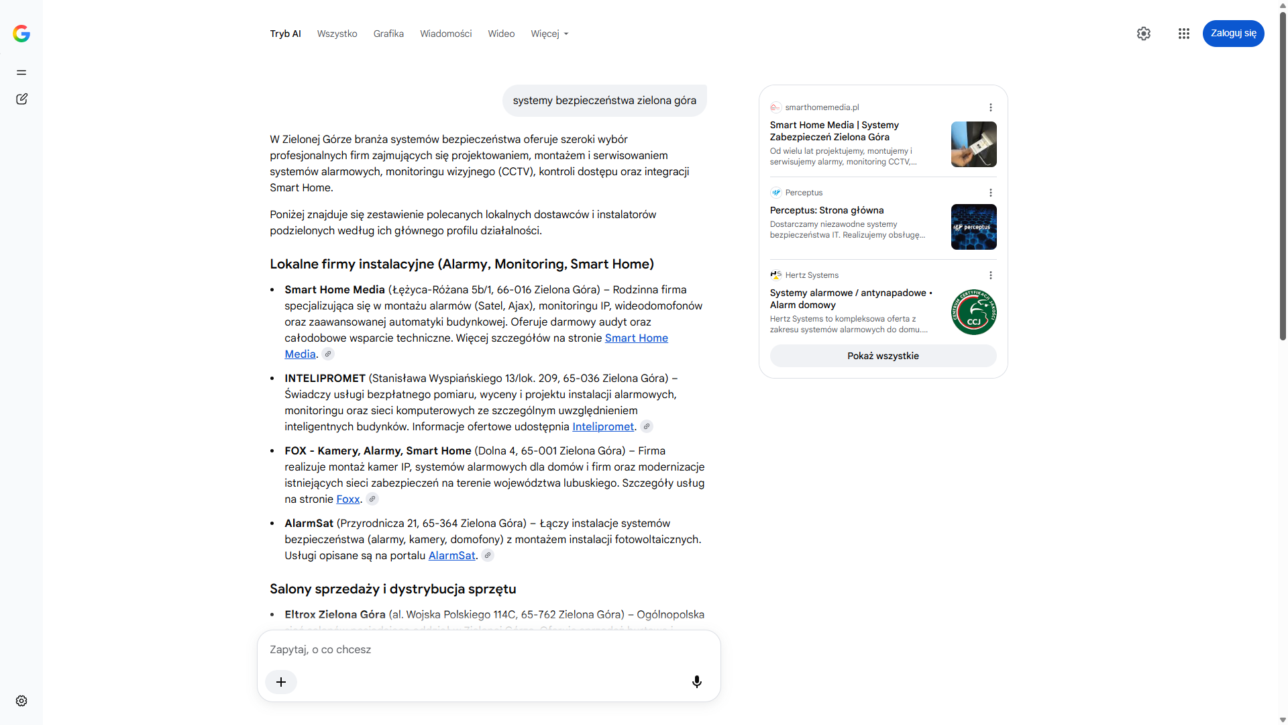Open Systemy alarmowe / antynapadowe result title
This screenshot has width=1288, height=725.
[x=851, y=299]
